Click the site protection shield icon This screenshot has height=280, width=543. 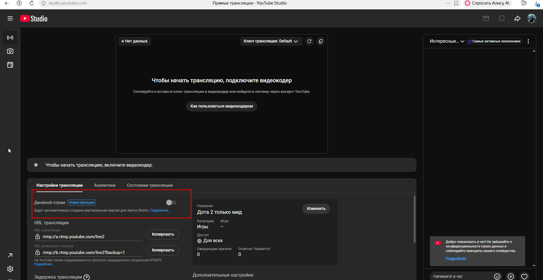coord(44,3)
